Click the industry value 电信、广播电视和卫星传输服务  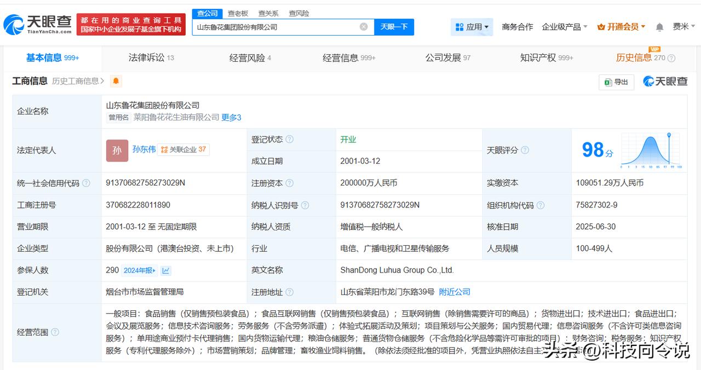point(395,248)
